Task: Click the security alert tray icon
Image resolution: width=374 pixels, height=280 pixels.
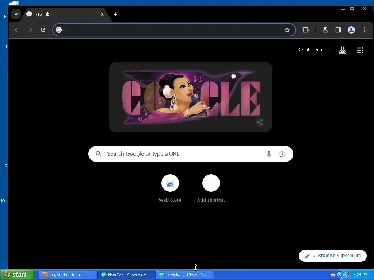Action: 347,275
